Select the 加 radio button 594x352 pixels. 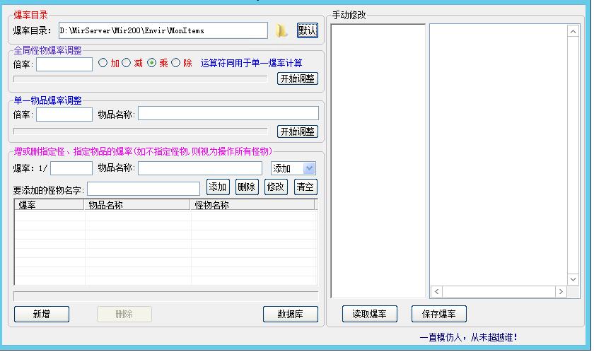[x=103, y=63]
